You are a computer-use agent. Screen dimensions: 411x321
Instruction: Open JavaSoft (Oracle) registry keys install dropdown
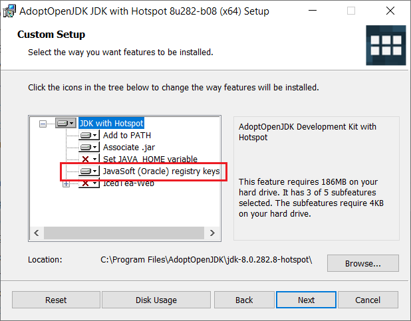pyautogui.click(x=89, y=171)
